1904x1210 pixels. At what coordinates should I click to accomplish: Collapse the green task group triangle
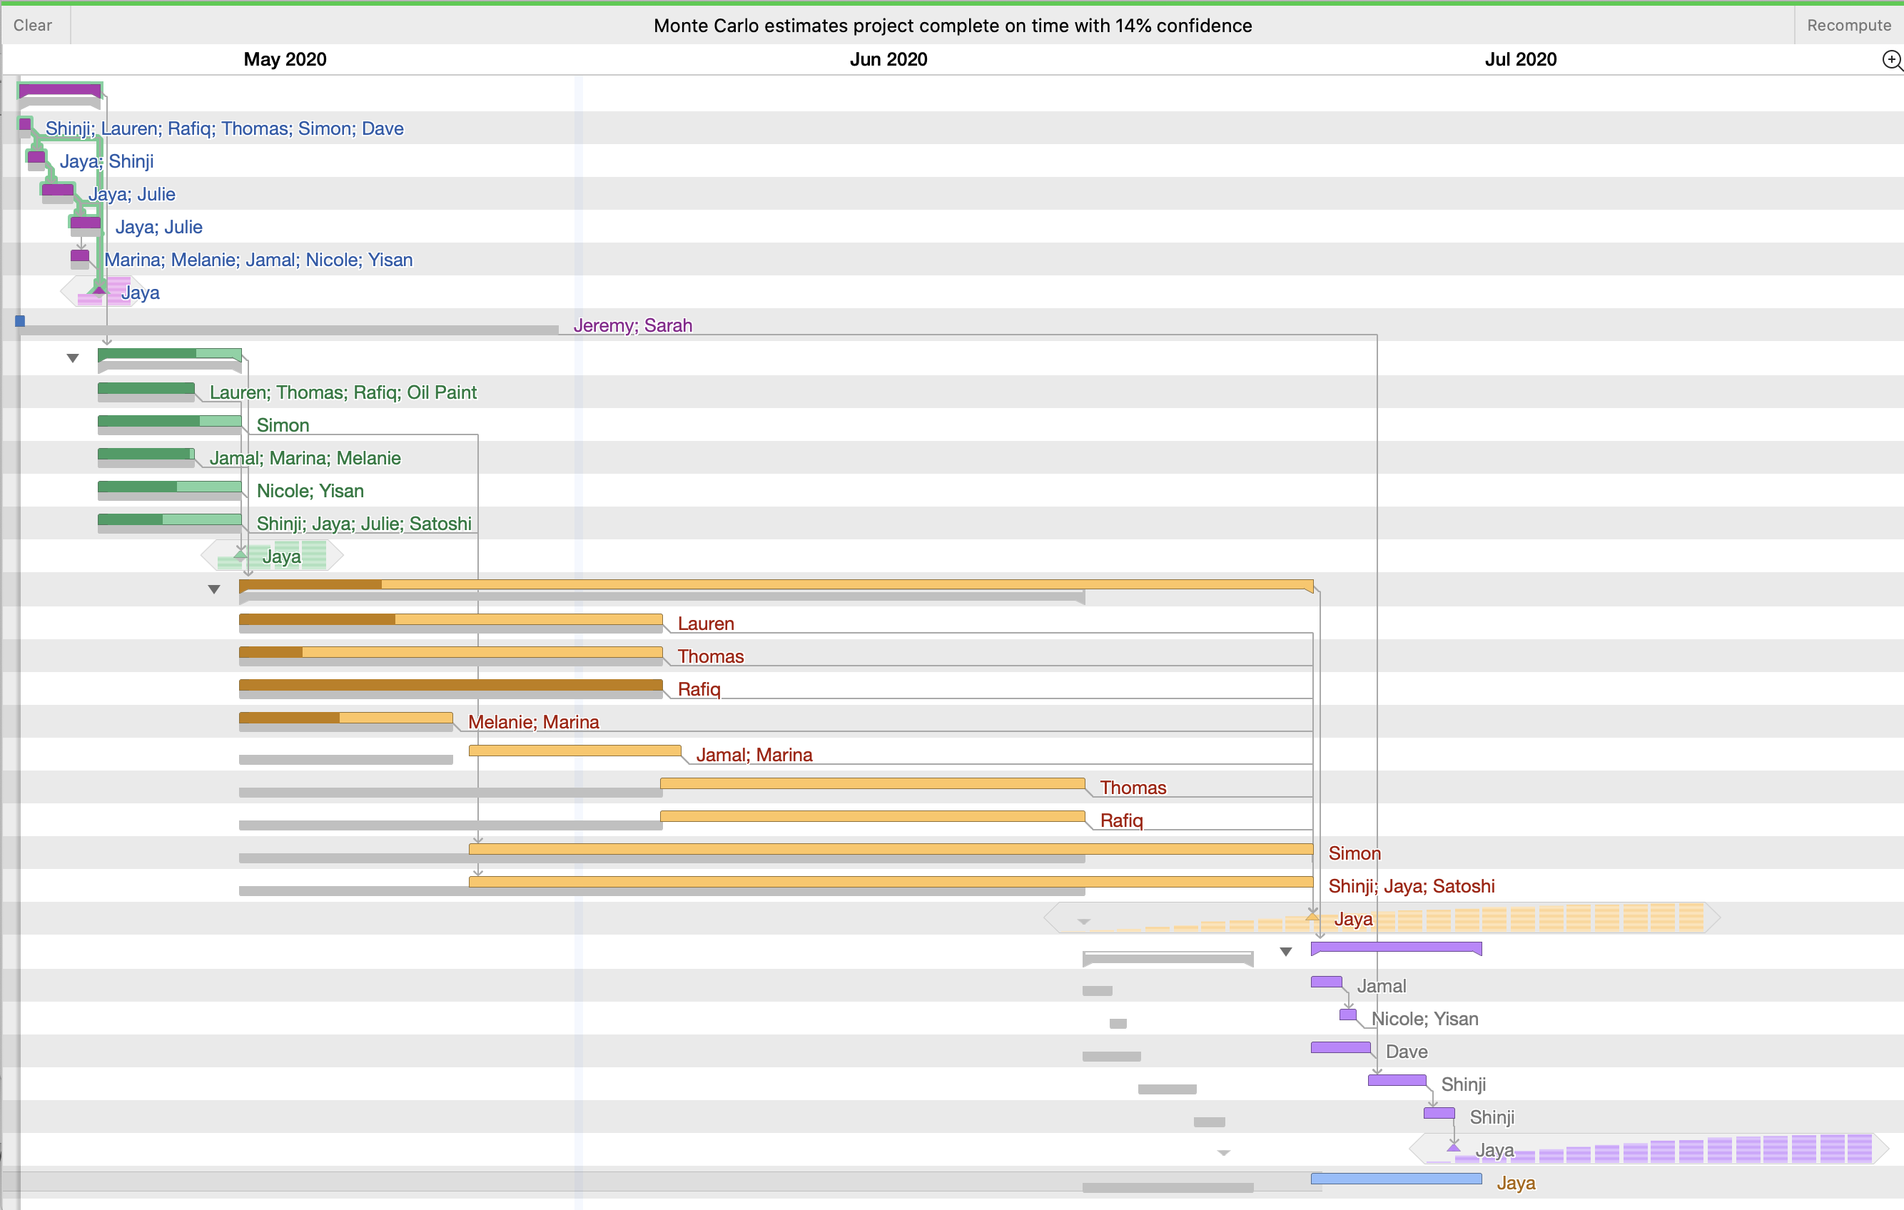point(73,358)
